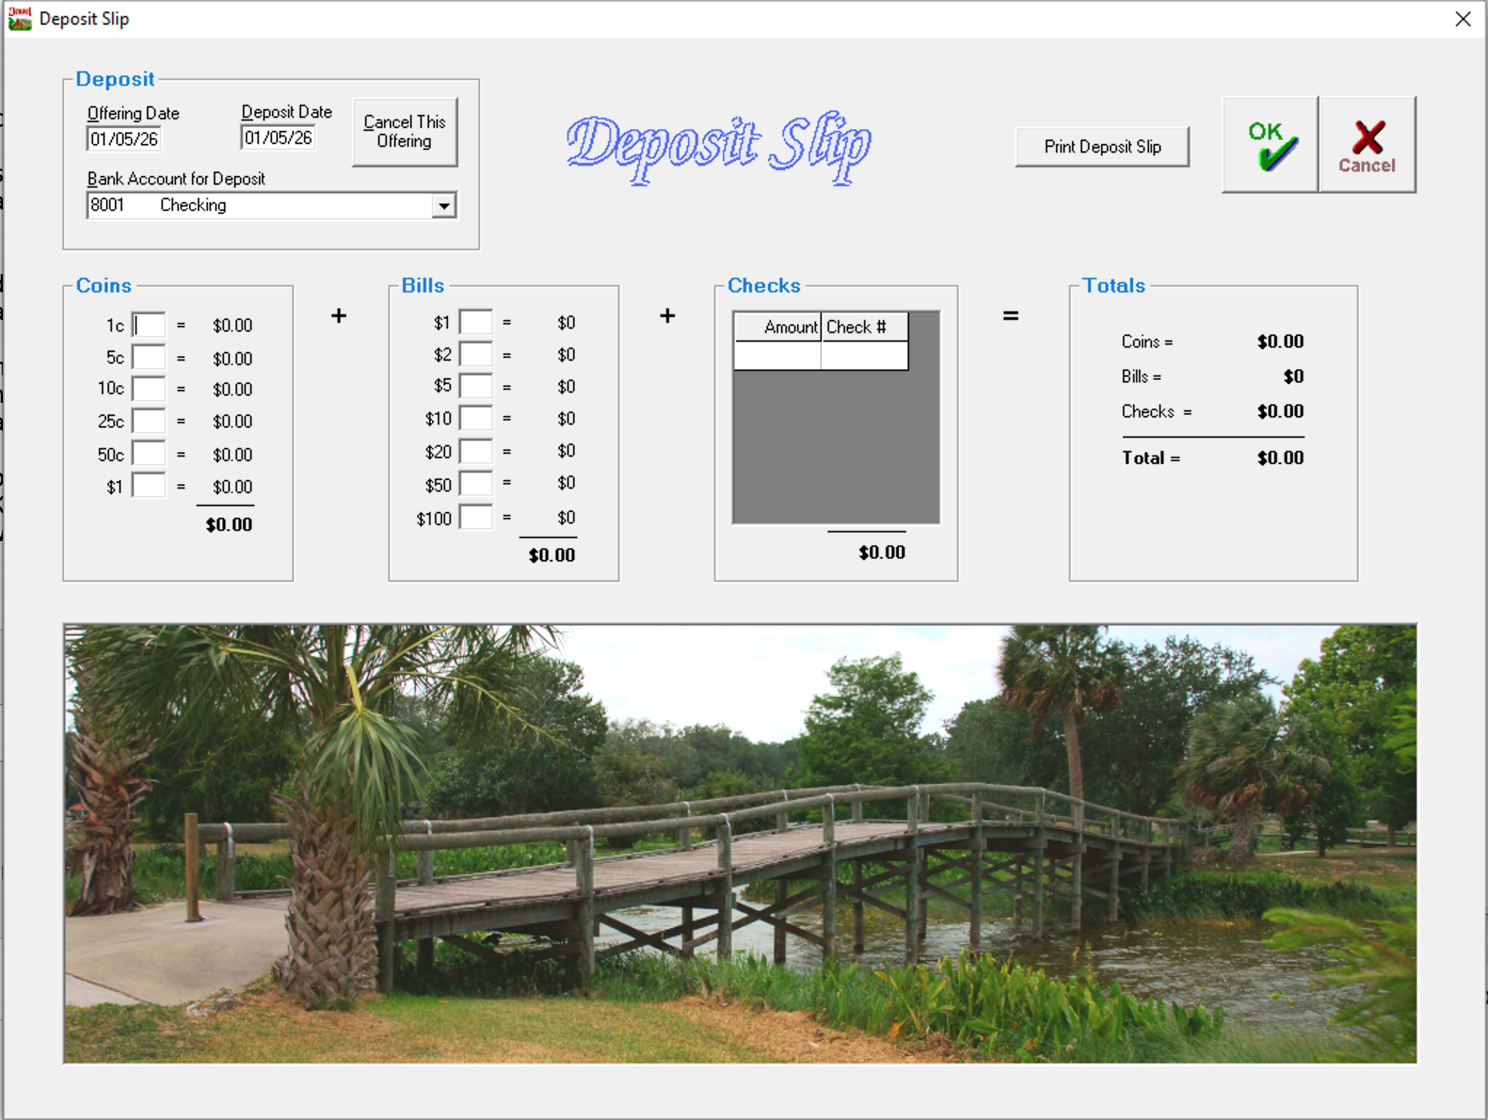Click the Offering Date field
Viewport: 1488px width, 1120px height.
pos(124,139)
